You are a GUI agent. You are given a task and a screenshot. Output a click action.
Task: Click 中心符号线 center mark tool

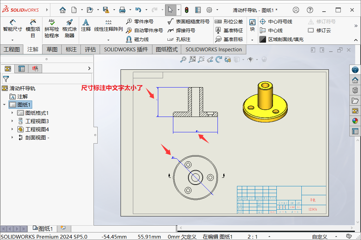coord(276,22)
